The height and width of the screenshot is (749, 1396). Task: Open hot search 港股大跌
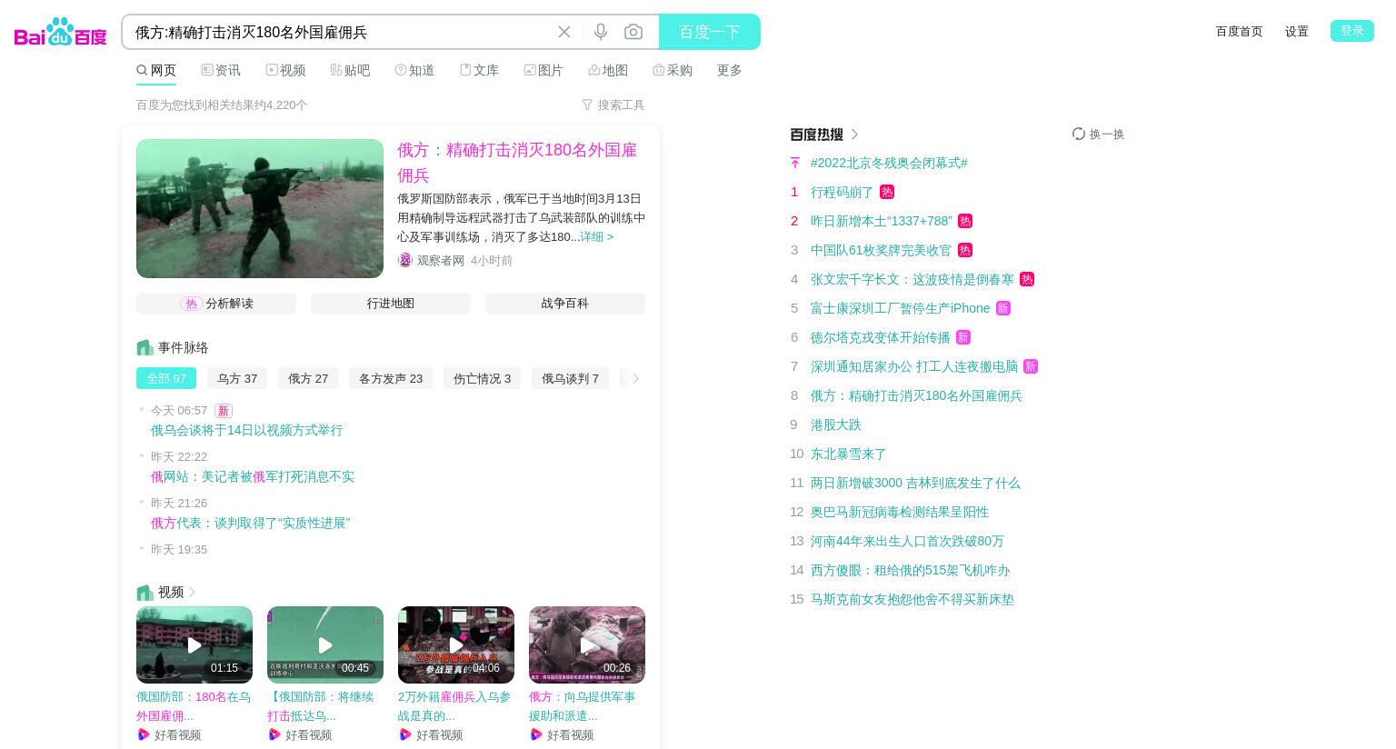[x=836, y=424]
